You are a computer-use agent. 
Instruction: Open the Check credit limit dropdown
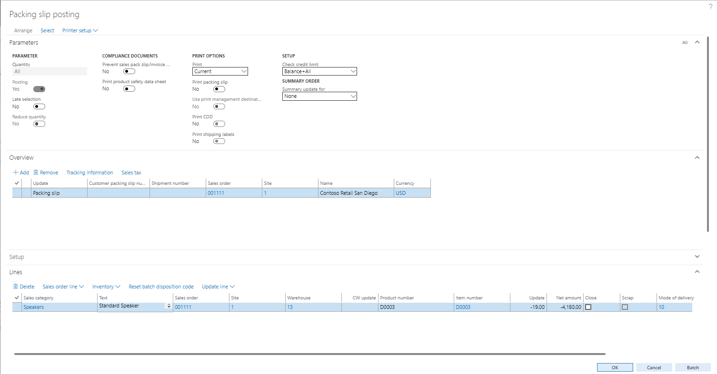coord(319,71)
